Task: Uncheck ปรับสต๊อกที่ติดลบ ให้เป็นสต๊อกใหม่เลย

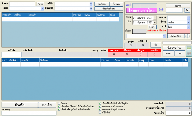Action: pos(59,106)
